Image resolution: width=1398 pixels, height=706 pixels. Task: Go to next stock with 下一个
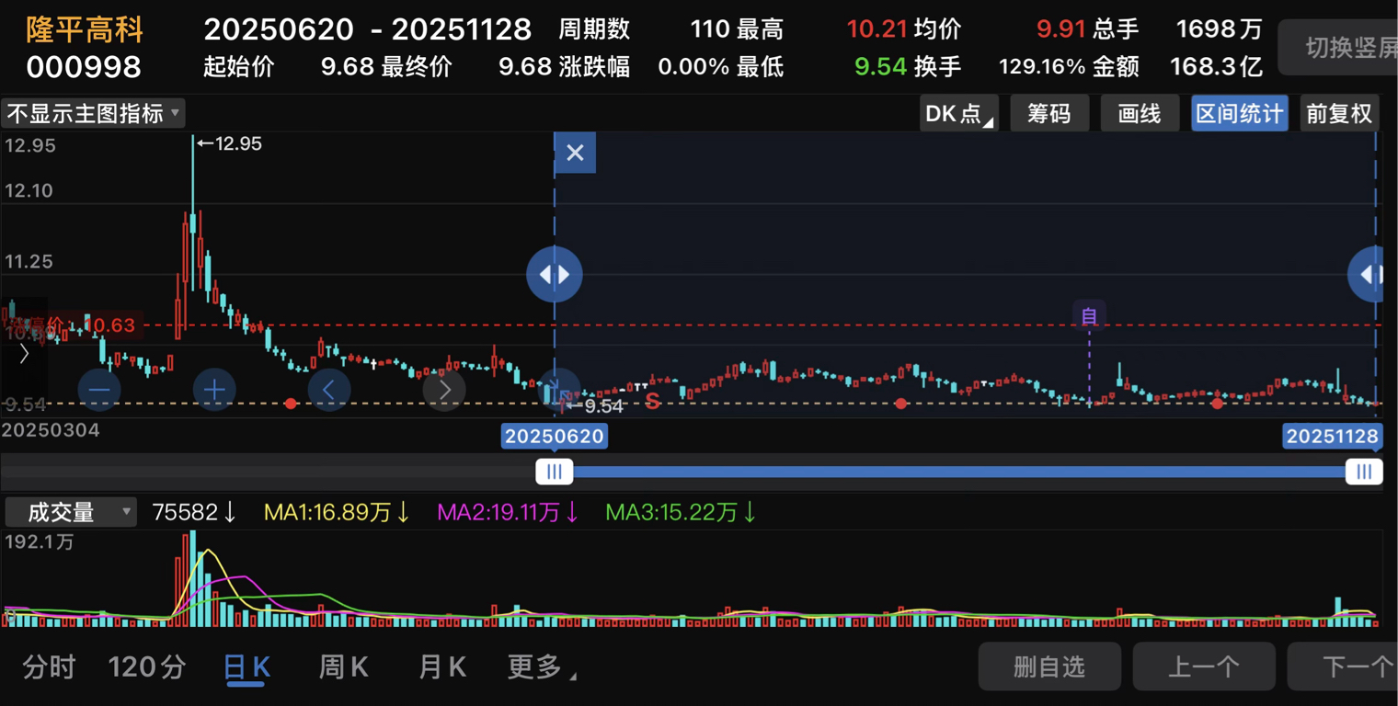pyautogui.click(x=1344, y=666)
